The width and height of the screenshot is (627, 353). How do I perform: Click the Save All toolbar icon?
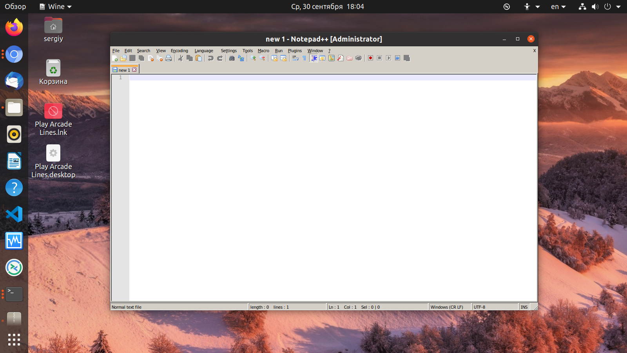[141, 58]
